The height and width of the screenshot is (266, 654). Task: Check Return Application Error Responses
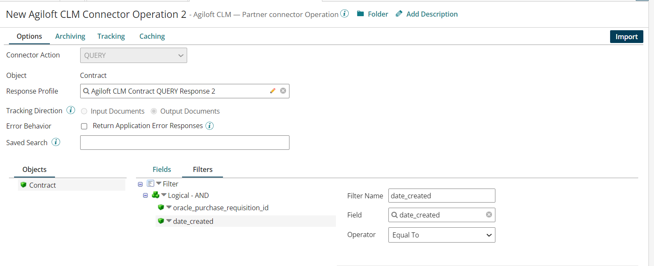tap(84, 126)
